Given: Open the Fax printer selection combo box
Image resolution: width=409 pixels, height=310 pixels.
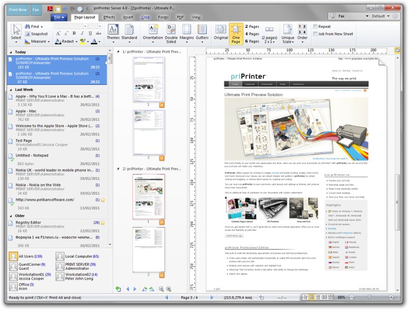Looking at the screenshot, I should (x=349, y=16).
